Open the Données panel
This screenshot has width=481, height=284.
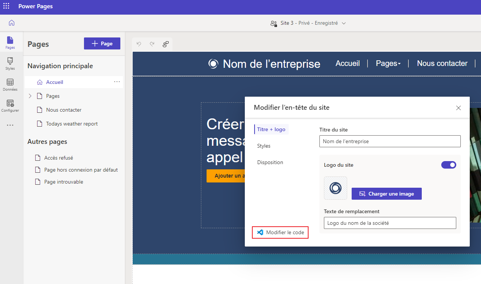pyautogui.click(x=10, y=84)
